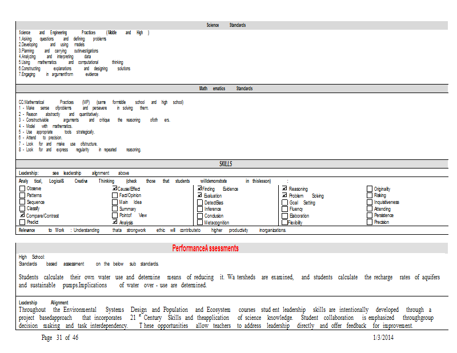
Task: Click 'Leadership: see leadership alignment above' line
Action: click(74, 173)
